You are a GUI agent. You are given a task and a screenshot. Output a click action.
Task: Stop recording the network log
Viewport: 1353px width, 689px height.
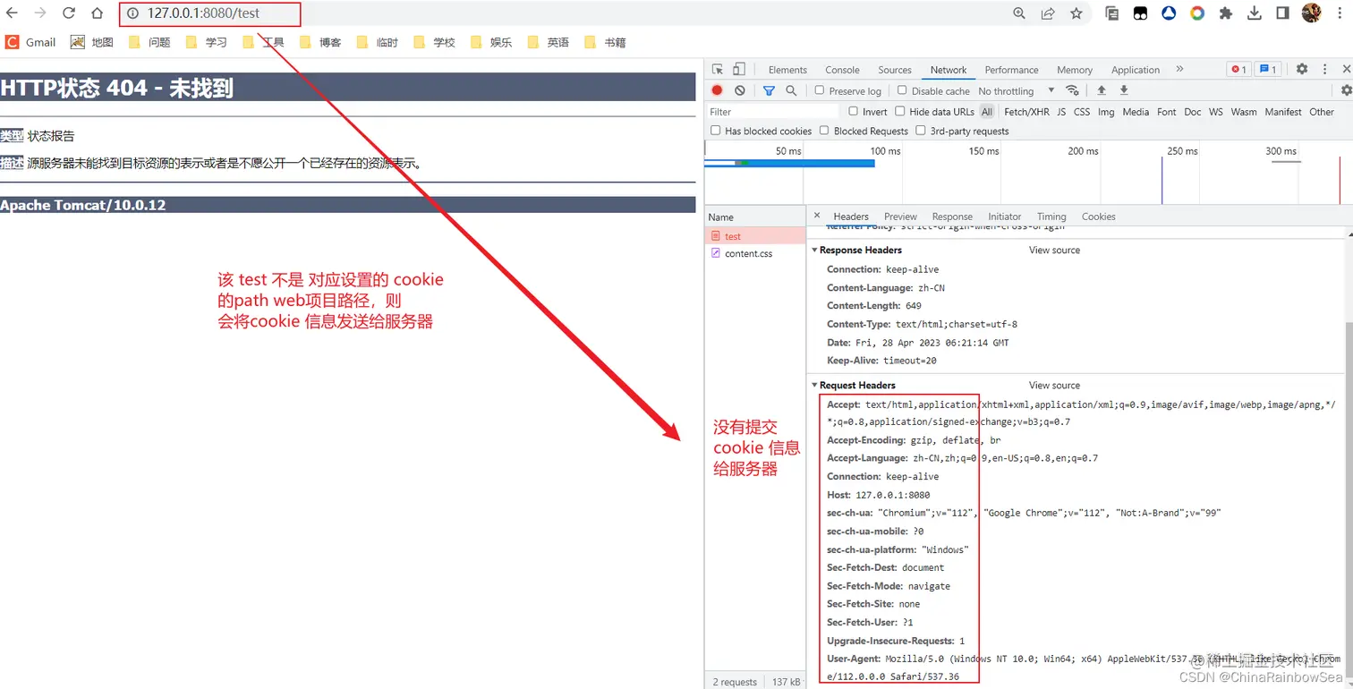tap(717, 90)
